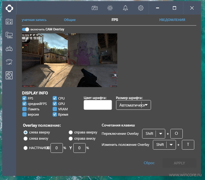Screen dimensions: 205x180
Task: Enable the Память checkbox
Action: click(24, 109)
